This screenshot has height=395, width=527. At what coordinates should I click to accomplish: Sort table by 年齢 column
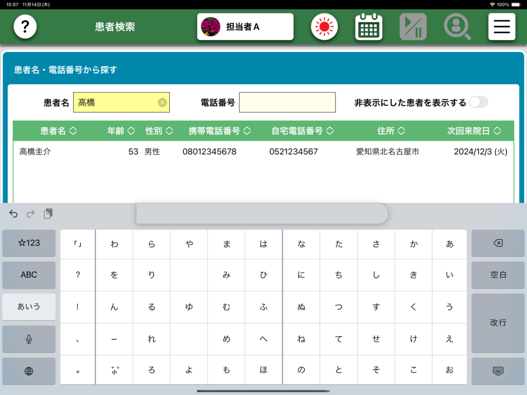121,131
